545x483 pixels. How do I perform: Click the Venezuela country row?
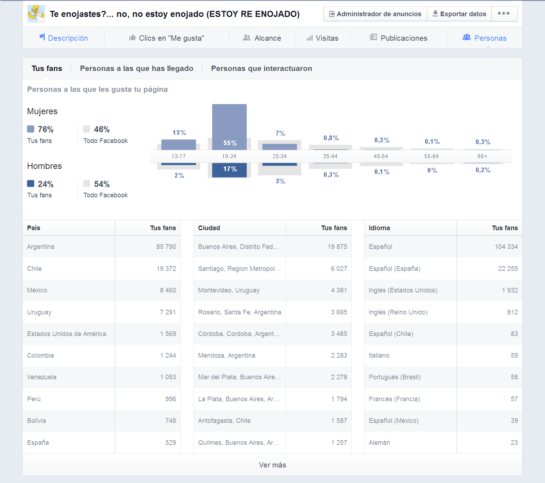(102, 377)
